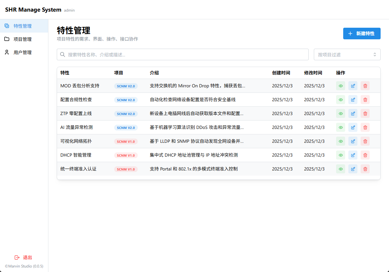Click the SCNM V1.0 tag on DHCP 智能管理
This screenshot has height=272, width=389.
click(126, 155)
